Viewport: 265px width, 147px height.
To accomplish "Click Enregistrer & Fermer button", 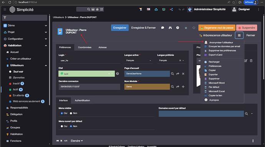I will 144,28.
